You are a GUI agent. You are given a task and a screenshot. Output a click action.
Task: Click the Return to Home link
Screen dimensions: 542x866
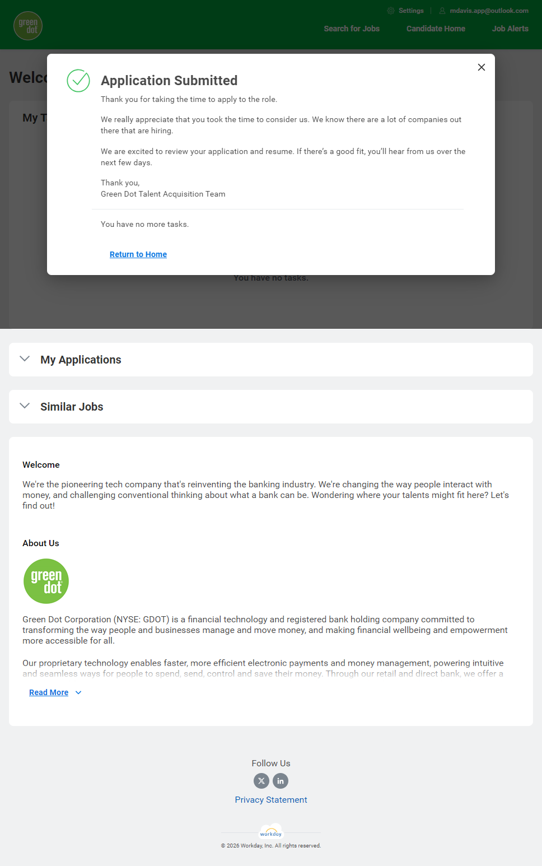click(x=138, y=254)
